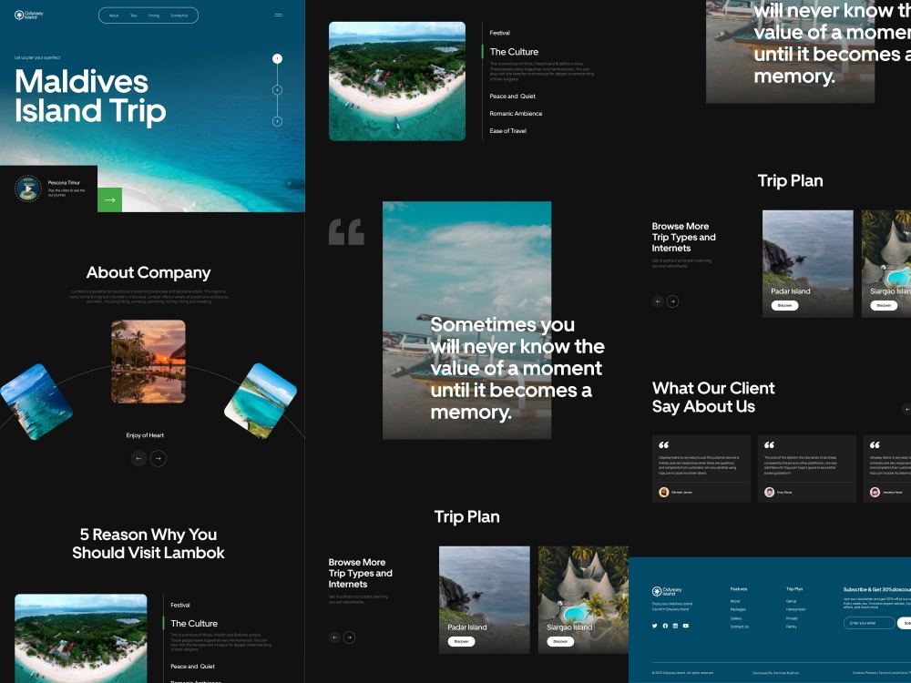Click the next arrow under Enjoy of Heart
Image resolution: width=911 pixels, height=683 pixels.
(x=158, y=458)
